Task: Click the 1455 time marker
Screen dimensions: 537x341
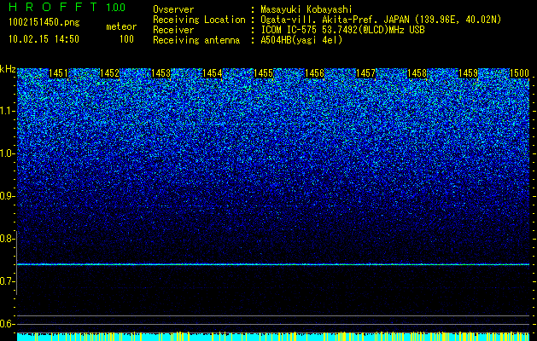Action: tap(263, 73)
